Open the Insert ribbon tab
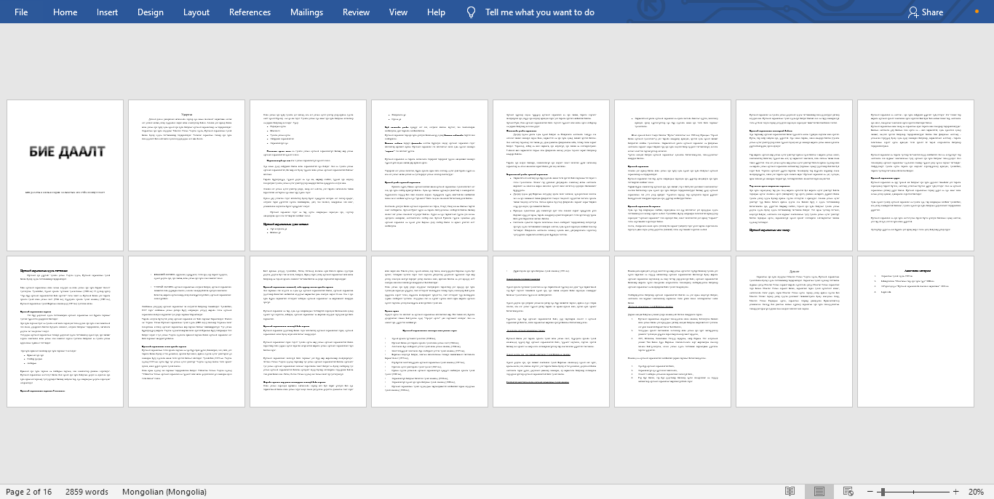The width and height of the screenshot is (994, 499). point(107,12)
